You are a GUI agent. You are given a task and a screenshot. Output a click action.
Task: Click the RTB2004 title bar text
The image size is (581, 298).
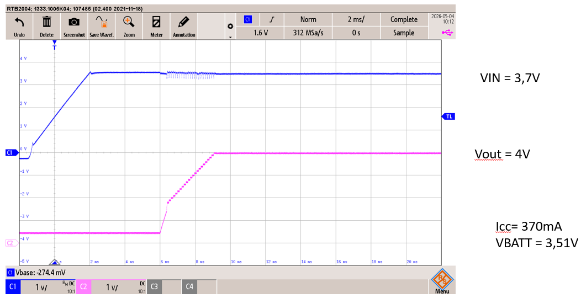[x=75, y=8]
